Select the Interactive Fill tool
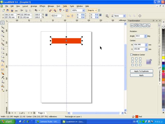 click(2, 90)
